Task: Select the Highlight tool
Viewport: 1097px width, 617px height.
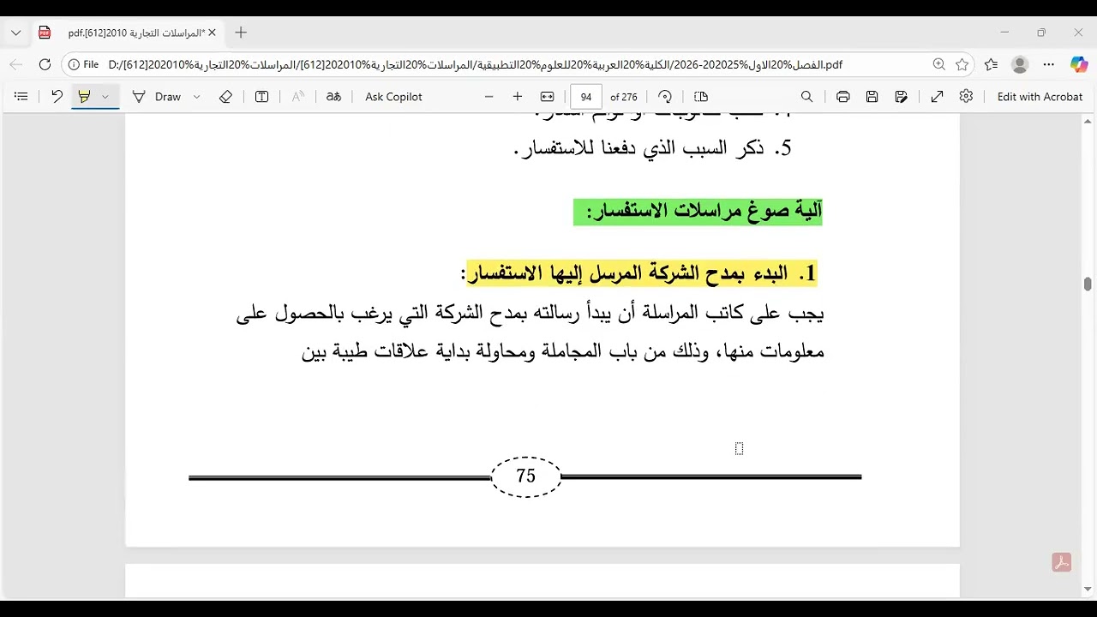Action: click(x=84, y=97)
